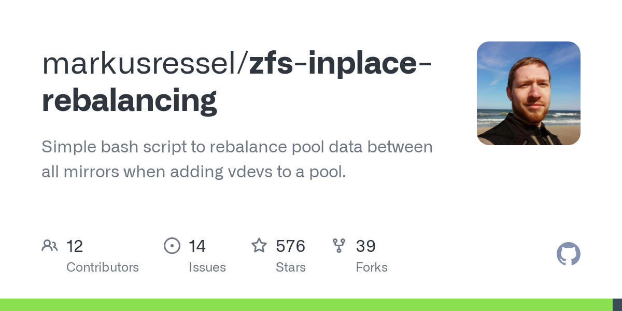Image resolution: width=622 pixels, height=311 pixels.
Task: Click the dark language bar segment
Action: pyautogui.click(x=617, y=305)
